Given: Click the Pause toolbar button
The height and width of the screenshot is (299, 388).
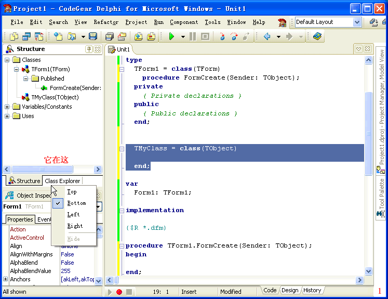Looking at the screenshot, I should pyautogui.click(x=193, y=37).
